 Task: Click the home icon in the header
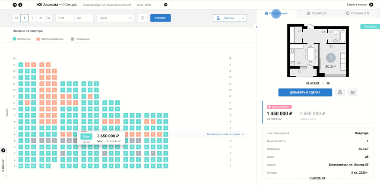15,5
